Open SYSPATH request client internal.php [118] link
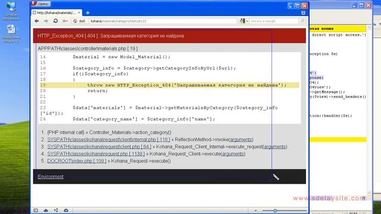The width and height of the screenshot is (381, 214). click(108, 140)
